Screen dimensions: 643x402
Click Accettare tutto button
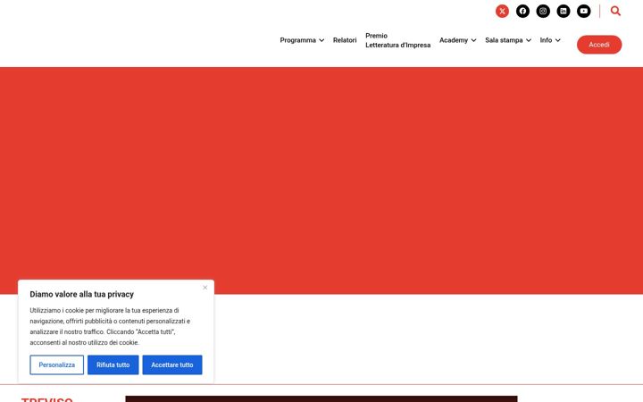tap(172, 365)
